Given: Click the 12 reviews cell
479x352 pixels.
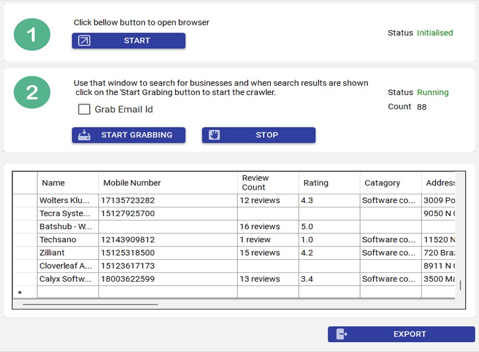Looking at the screenshot, I should [x=268, y=200].
